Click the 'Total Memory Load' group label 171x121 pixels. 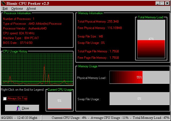[150, 17]
